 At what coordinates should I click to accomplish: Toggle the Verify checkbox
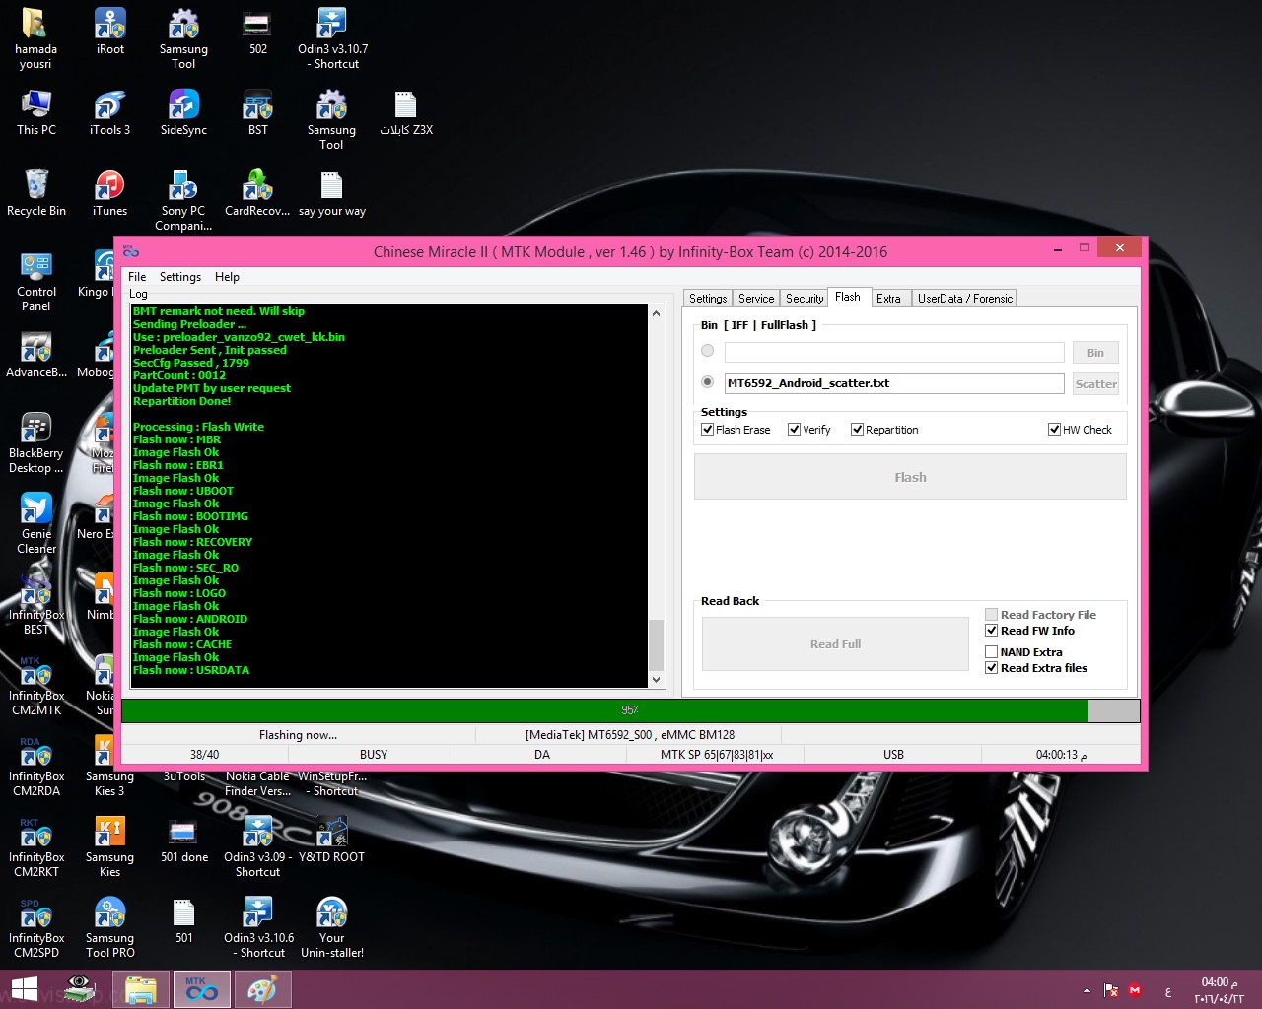click(794, 430)
